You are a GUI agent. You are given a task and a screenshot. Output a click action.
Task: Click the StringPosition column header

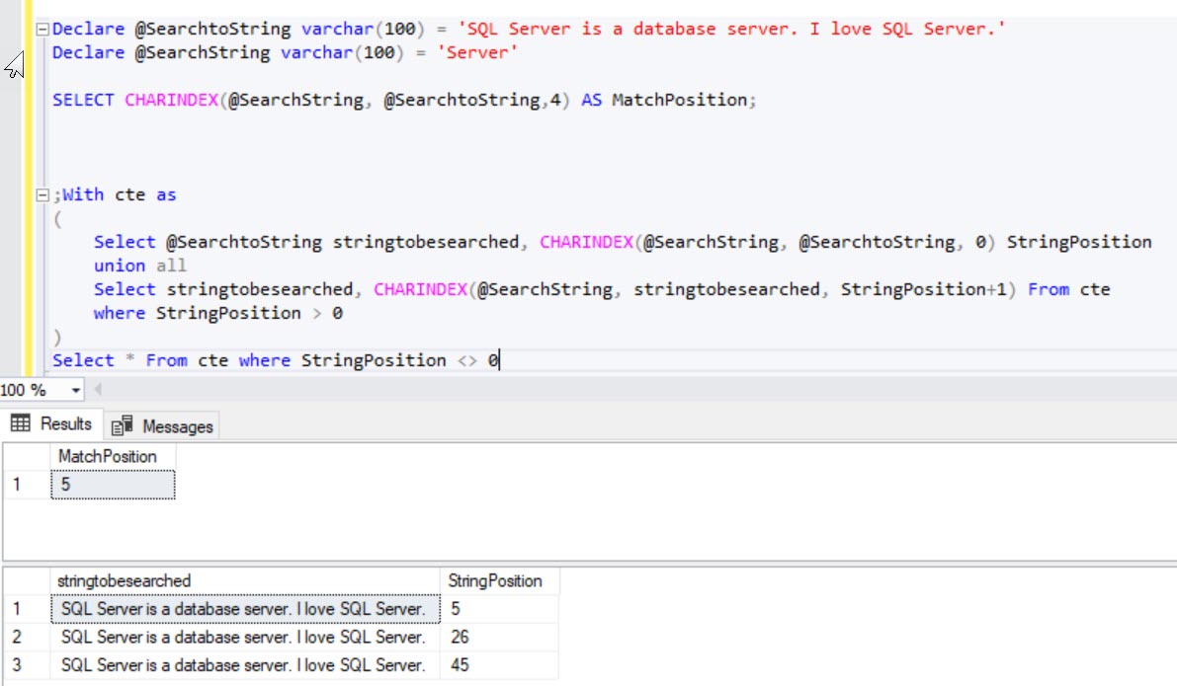click(x=499, y=581)
